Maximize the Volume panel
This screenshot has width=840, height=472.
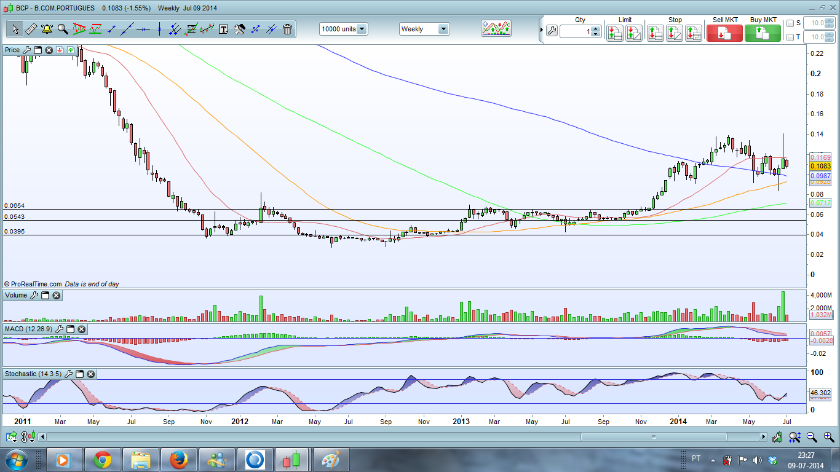click(45, 296)
